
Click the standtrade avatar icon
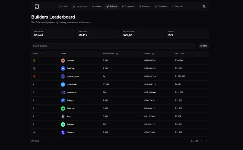point(63,92)
